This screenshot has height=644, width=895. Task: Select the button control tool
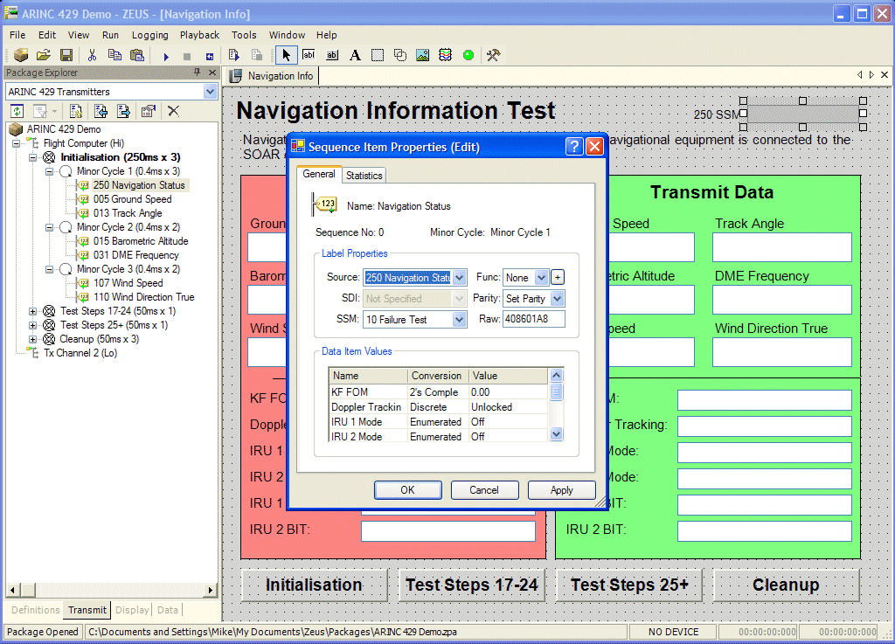tap(331, 55)
